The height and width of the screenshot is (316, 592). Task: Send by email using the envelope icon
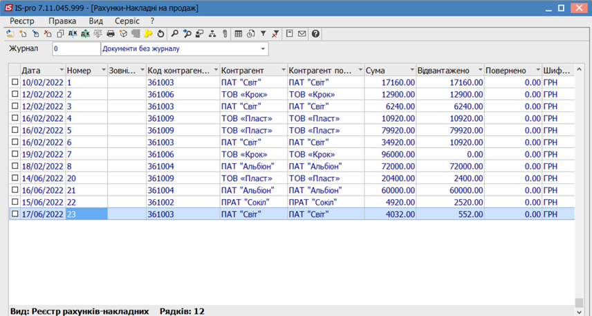click(302, 34)
